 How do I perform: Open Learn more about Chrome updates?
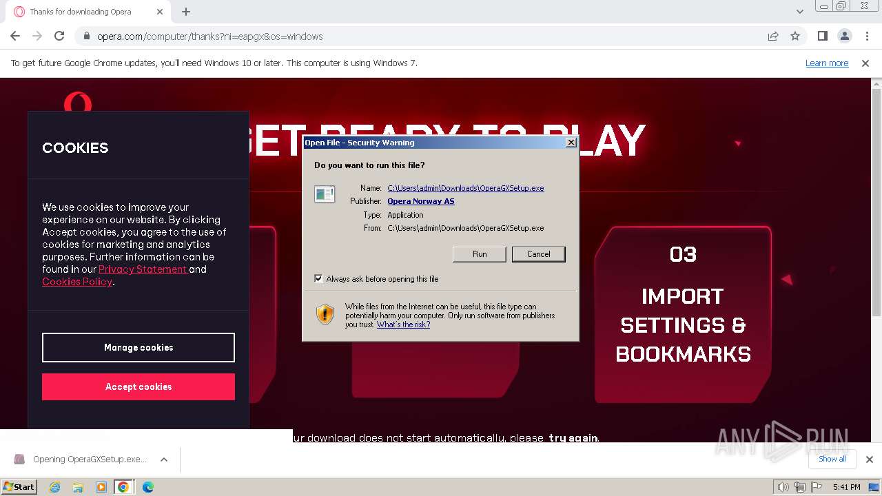[x=827, y=63]
